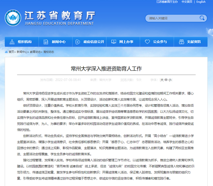The height and width of the screenshot is (186, 213).
Task: Set font size to 大 (large)
Action: [x=162, y=80]
